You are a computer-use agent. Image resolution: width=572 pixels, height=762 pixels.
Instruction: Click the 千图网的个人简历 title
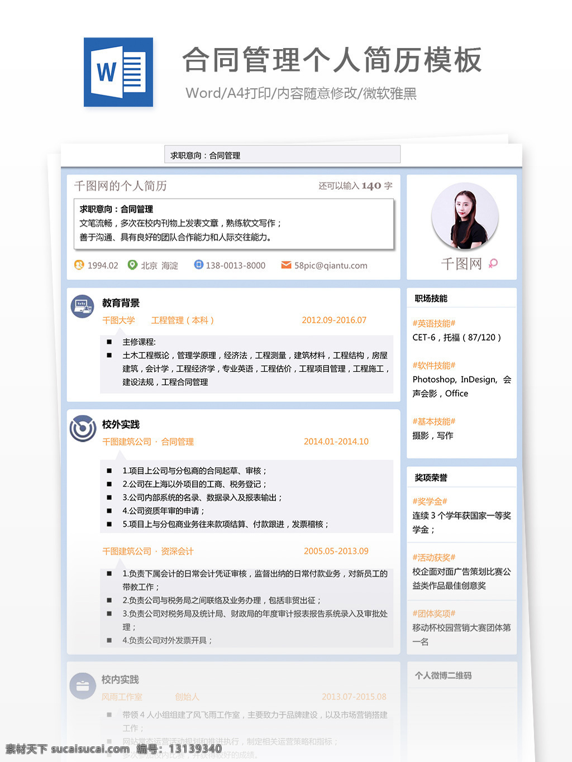[121, 186]
